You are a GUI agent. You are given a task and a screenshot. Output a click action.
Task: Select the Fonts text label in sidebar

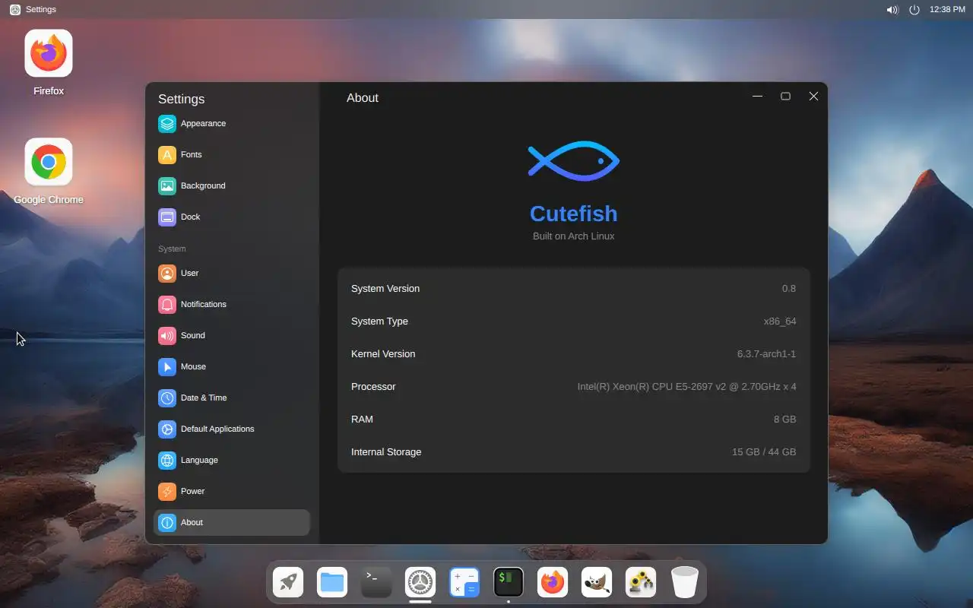[192, 154]
